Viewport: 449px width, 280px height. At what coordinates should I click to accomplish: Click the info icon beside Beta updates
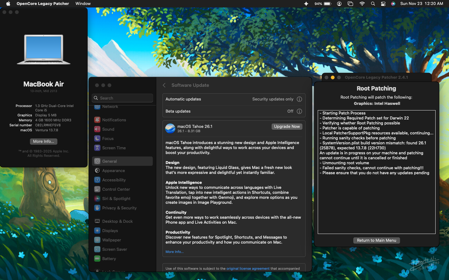point(299,111)
